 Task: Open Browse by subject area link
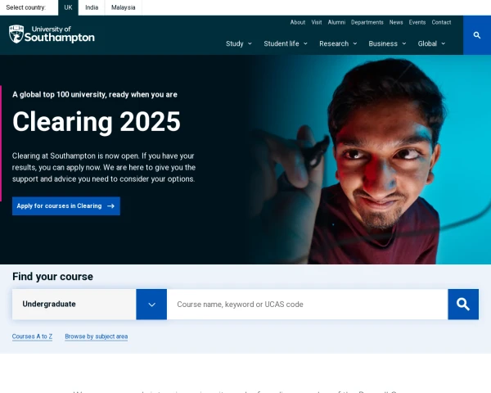(97, 337)
